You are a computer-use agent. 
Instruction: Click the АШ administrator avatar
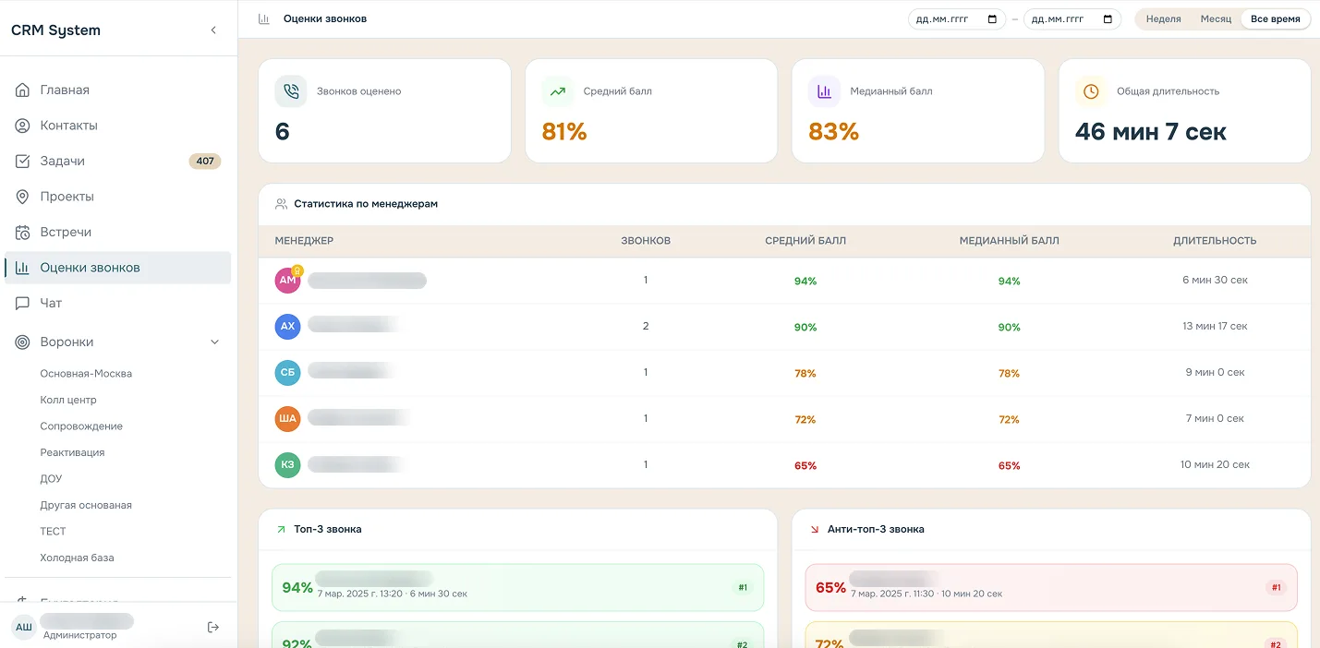[x=23, y=628]
